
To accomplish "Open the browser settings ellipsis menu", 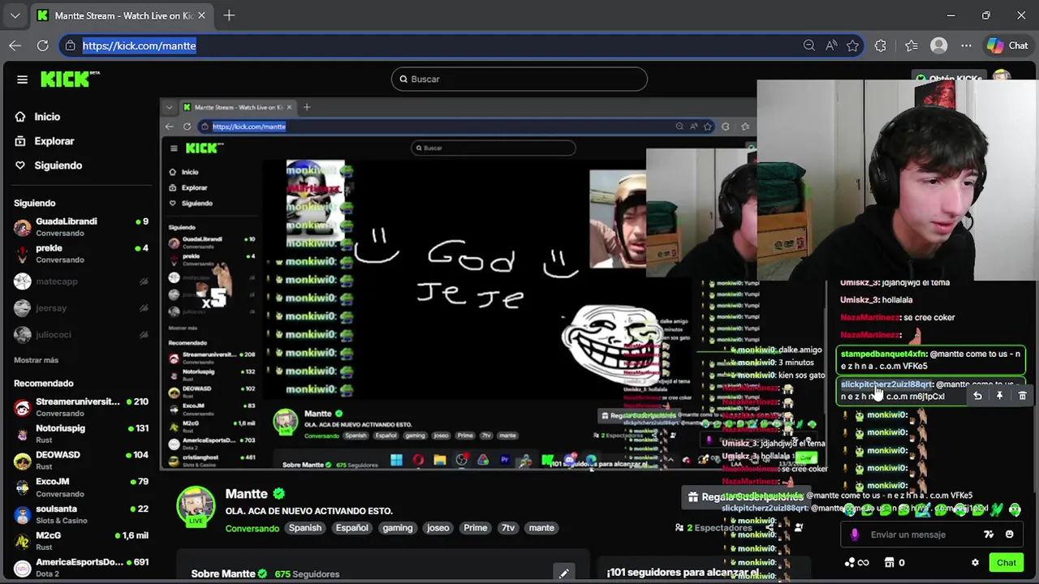I will pyautogui.click(x=966, y=45).
